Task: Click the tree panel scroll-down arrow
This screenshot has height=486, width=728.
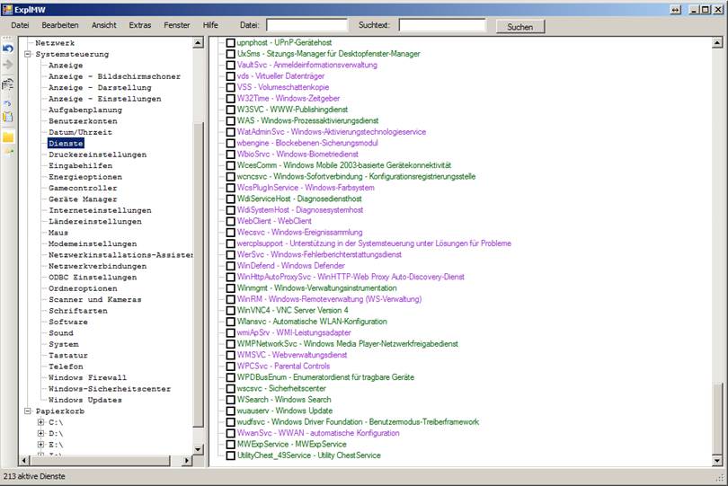Action: pos(198,449)
